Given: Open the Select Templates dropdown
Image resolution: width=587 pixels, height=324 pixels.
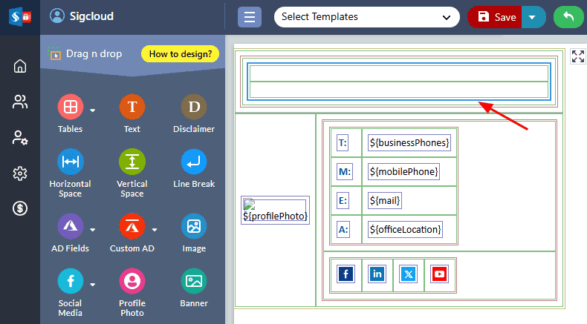Looking at the screenshot, I should (x=366, y=17).
